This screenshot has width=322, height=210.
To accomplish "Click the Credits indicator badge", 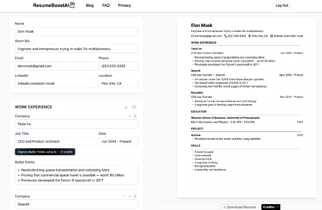I will pos(271,207).
